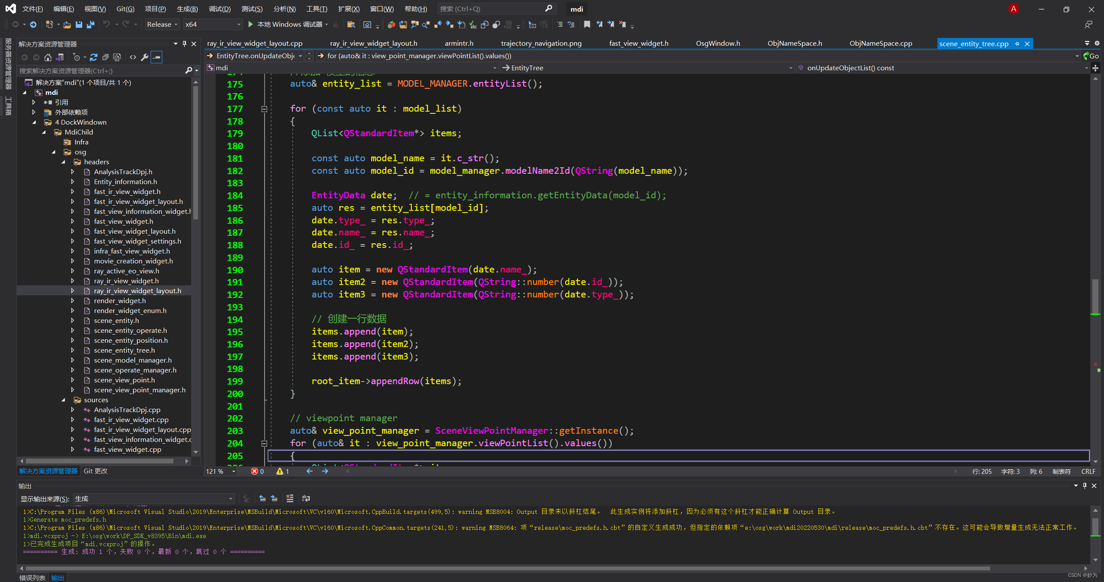Viewport: 1104px width, 582px height.
Task: Click the yellow warning count icon
Action: click(280, 471)
